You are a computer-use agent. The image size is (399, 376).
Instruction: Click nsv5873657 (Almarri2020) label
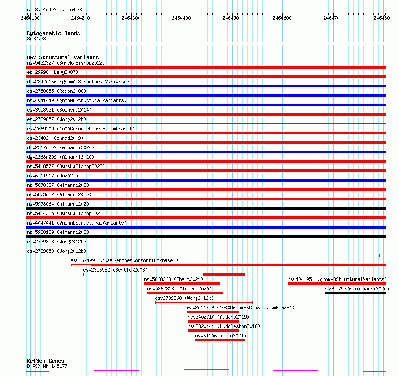click(59, 194)
